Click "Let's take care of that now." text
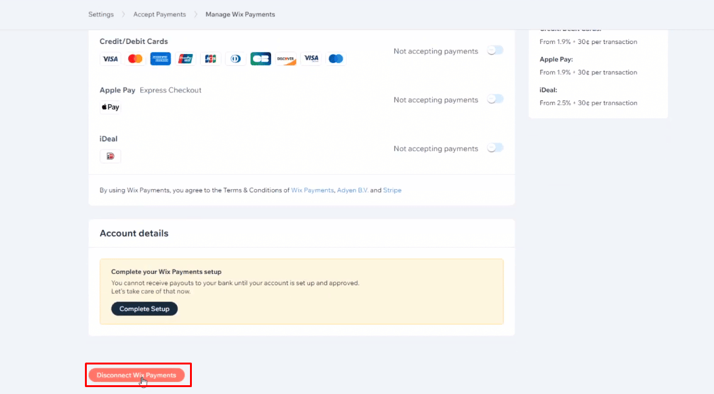Image resolution: width=714 pixels, height=394 pixels. [151, 292]
